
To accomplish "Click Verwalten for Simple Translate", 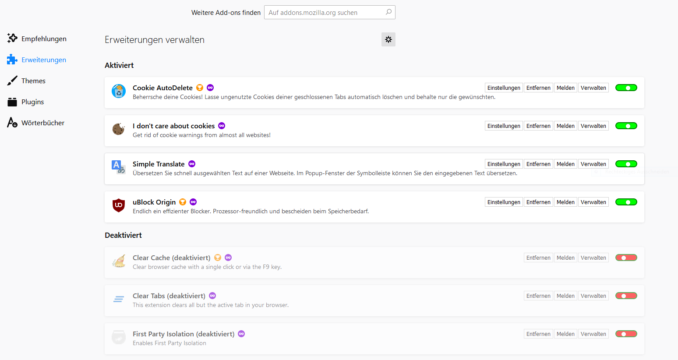I will (x=593, y=164).
